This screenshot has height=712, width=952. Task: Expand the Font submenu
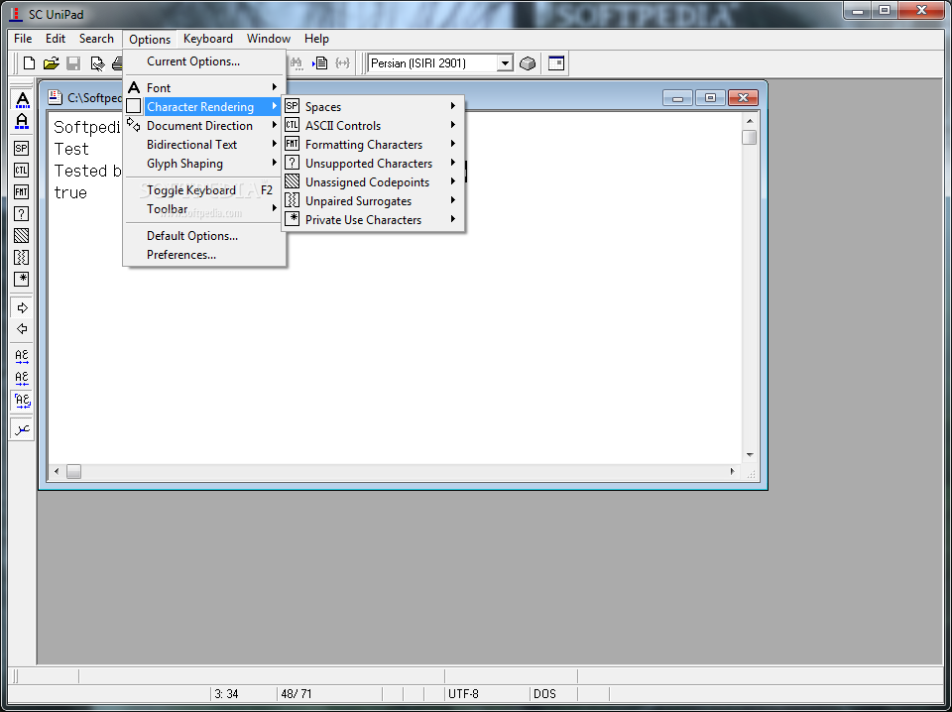204,88
